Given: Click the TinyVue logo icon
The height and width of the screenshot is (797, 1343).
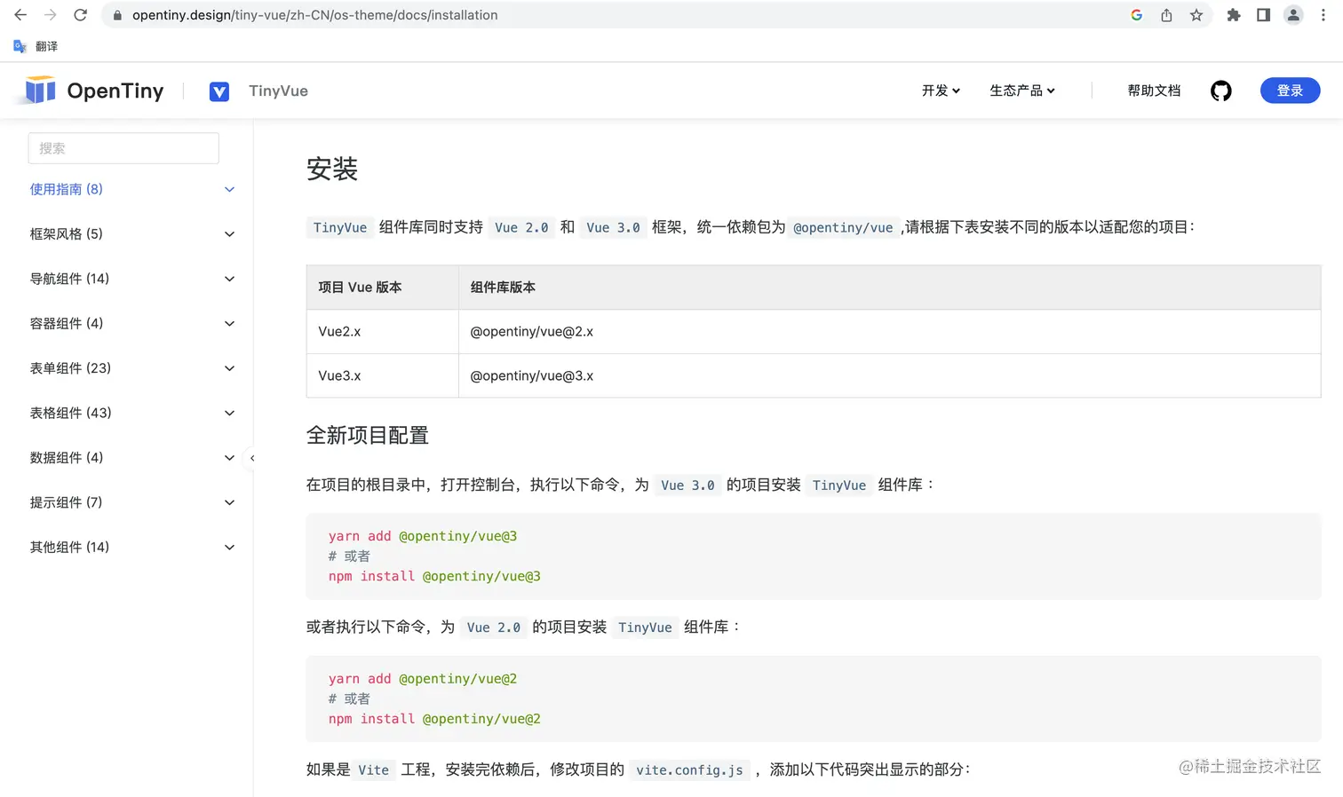Looking at the screenshot, I should point(219,91).
